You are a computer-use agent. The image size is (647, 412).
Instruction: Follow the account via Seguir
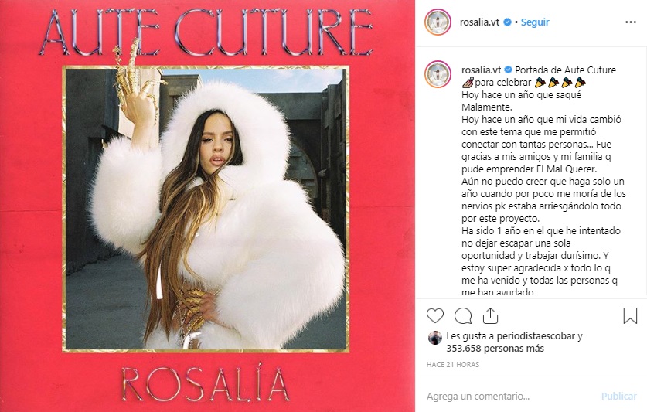point(535,22)
